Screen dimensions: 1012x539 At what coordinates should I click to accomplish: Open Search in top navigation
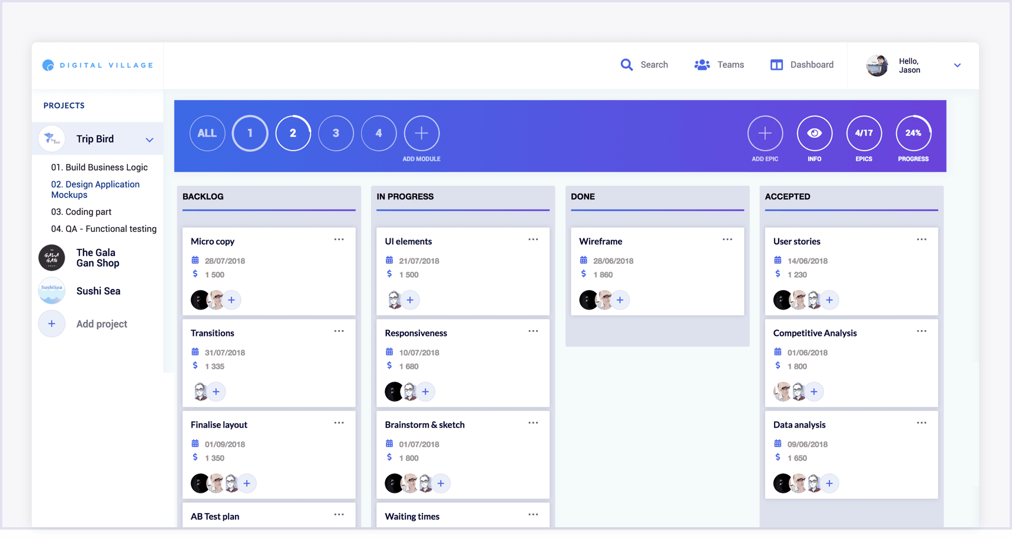pos(644,65)
